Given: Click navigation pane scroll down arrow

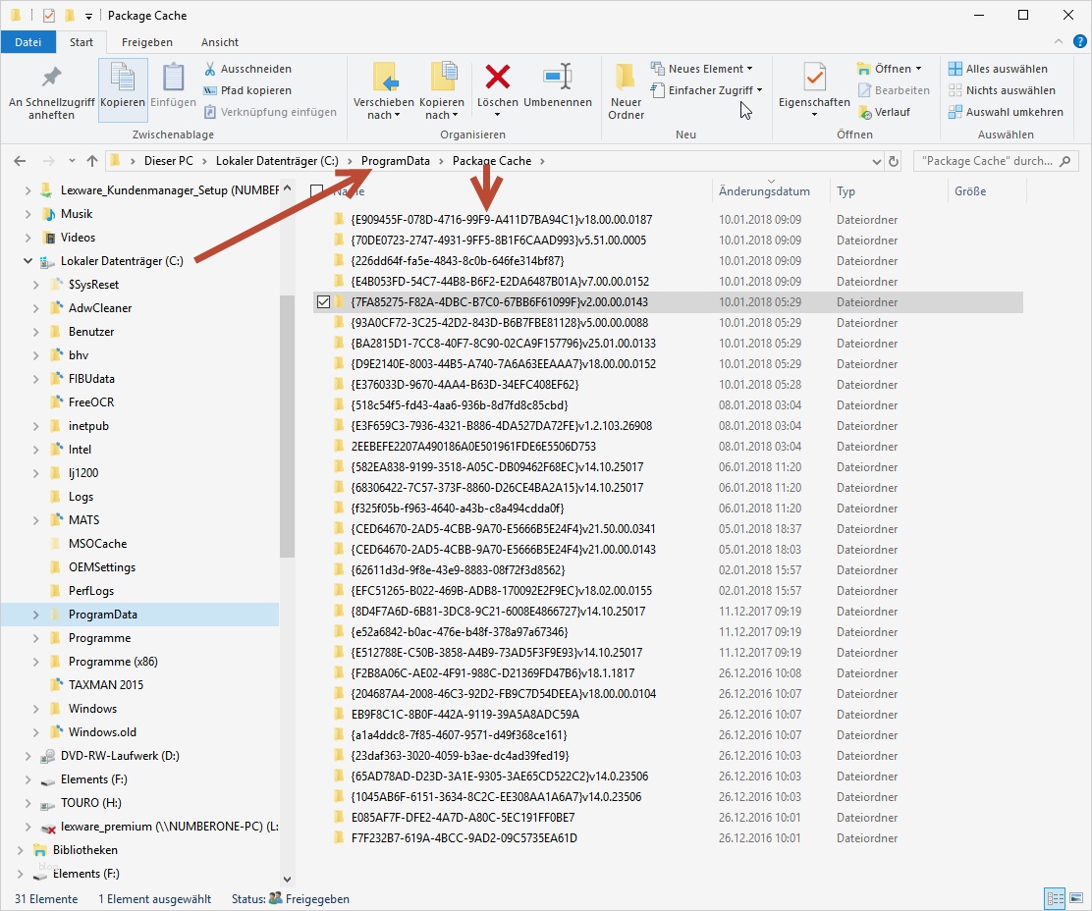Looking at the screenshot, I should point(287,879).
